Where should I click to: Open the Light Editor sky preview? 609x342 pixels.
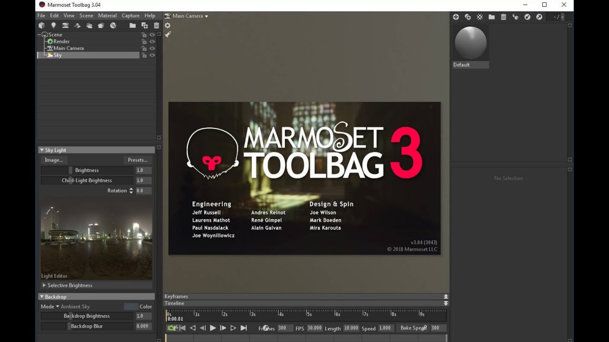point(97,239)
